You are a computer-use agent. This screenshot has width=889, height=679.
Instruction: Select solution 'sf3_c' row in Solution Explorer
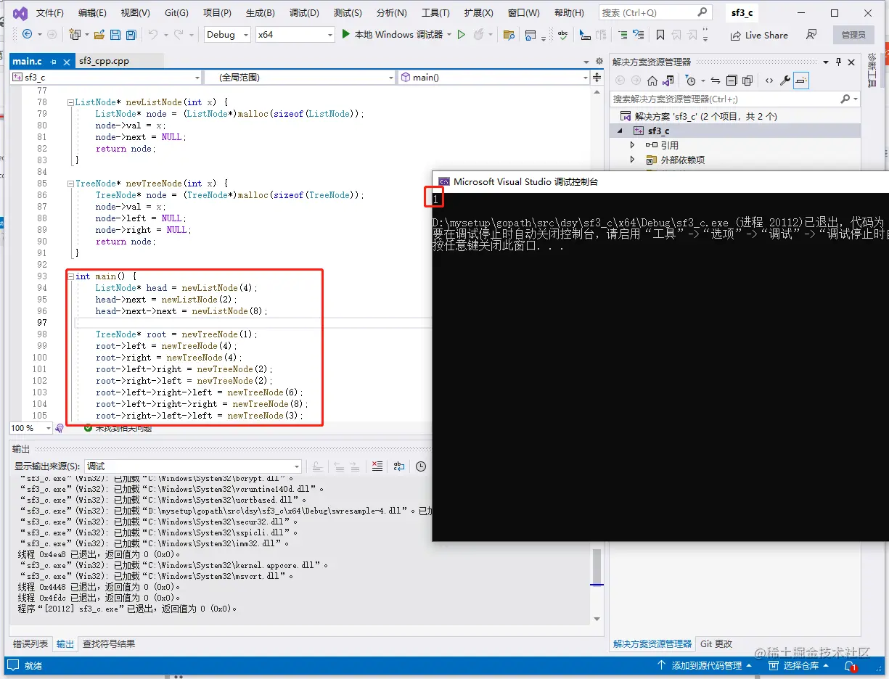point(734,116)
